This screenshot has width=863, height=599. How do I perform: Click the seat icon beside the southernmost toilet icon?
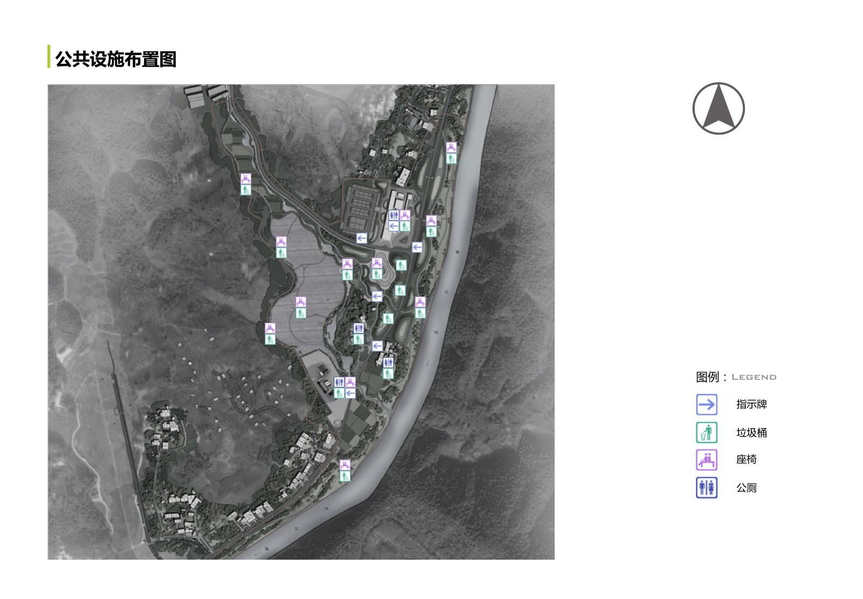click(350, 382)
